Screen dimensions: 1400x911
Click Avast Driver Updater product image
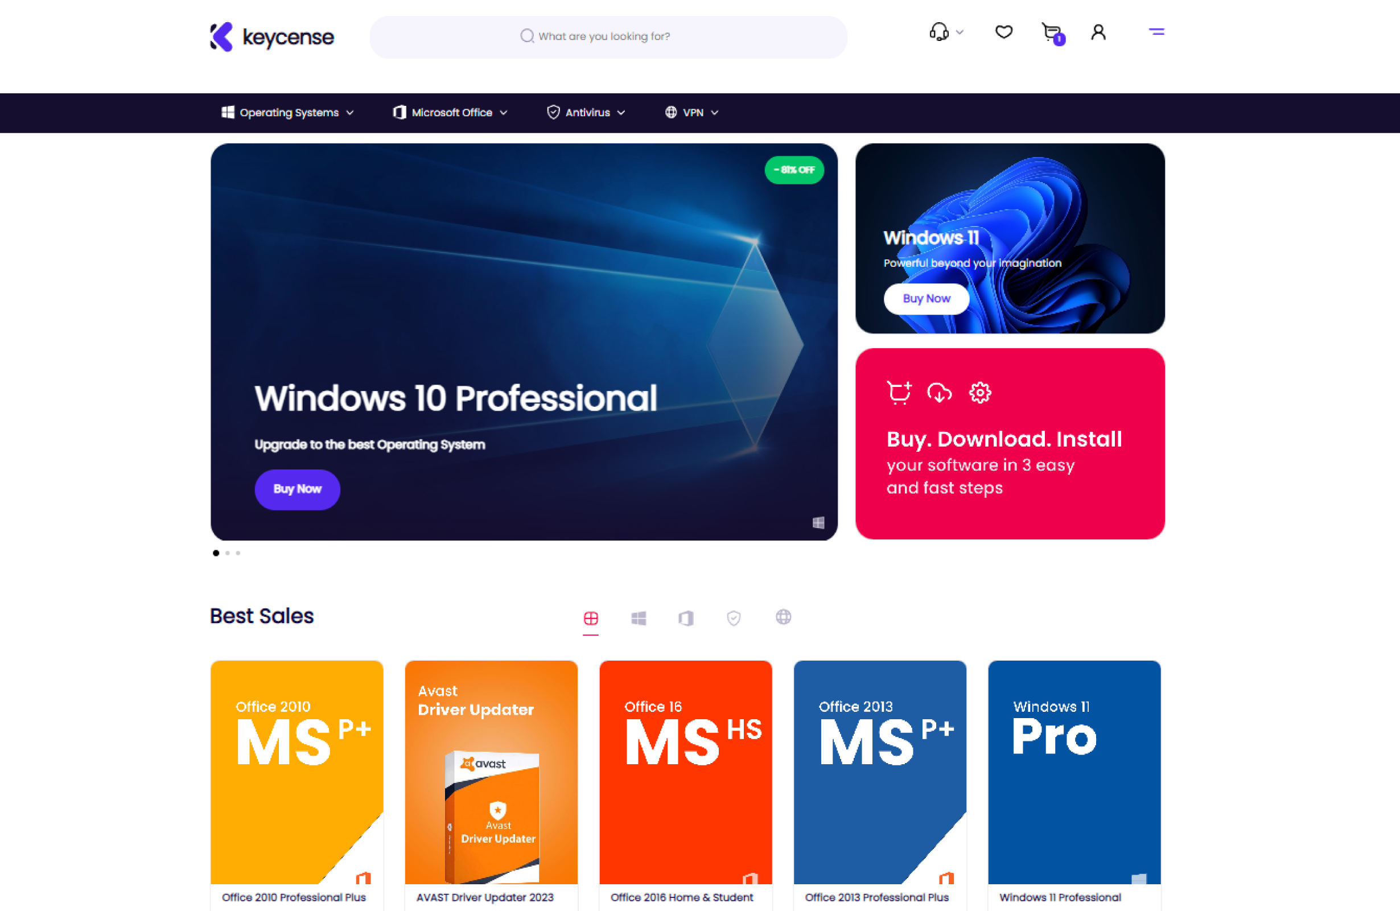[491, 772]
